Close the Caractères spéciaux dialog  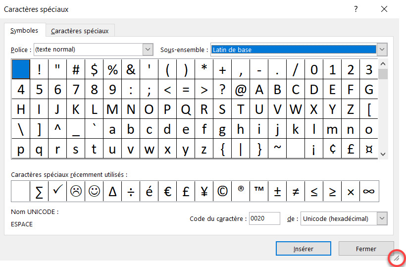pos(384,9)
